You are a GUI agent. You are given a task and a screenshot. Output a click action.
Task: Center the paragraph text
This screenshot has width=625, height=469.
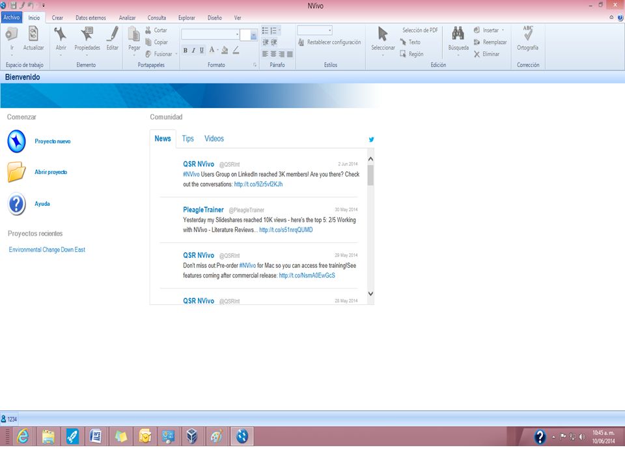pos(273,54)
